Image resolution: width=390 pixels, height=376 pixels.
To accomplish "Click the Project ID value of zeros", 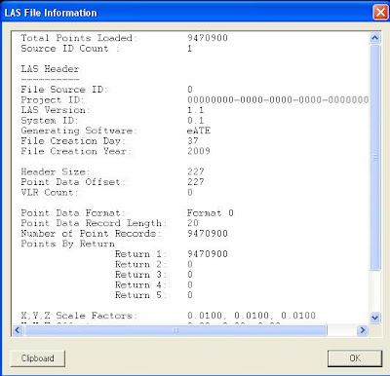I will 278,99.
